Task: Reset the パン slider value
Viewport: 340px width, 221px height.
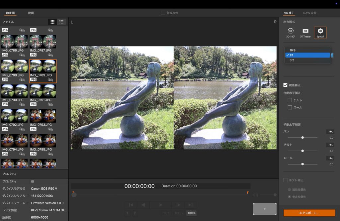Action: 330,132
